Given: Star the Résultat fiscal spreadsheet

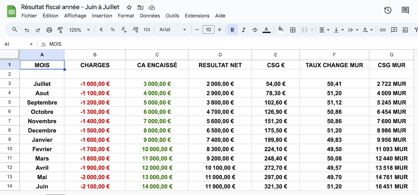Looking at the screenshot, I should tap(129, 8).
